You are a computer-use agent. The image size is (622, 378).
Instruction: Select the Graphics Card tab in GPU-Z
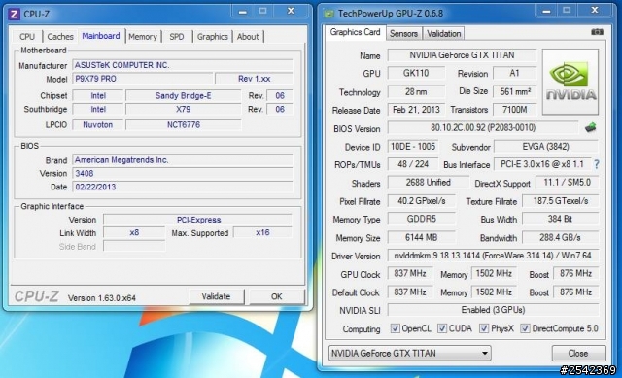[355, 32]
